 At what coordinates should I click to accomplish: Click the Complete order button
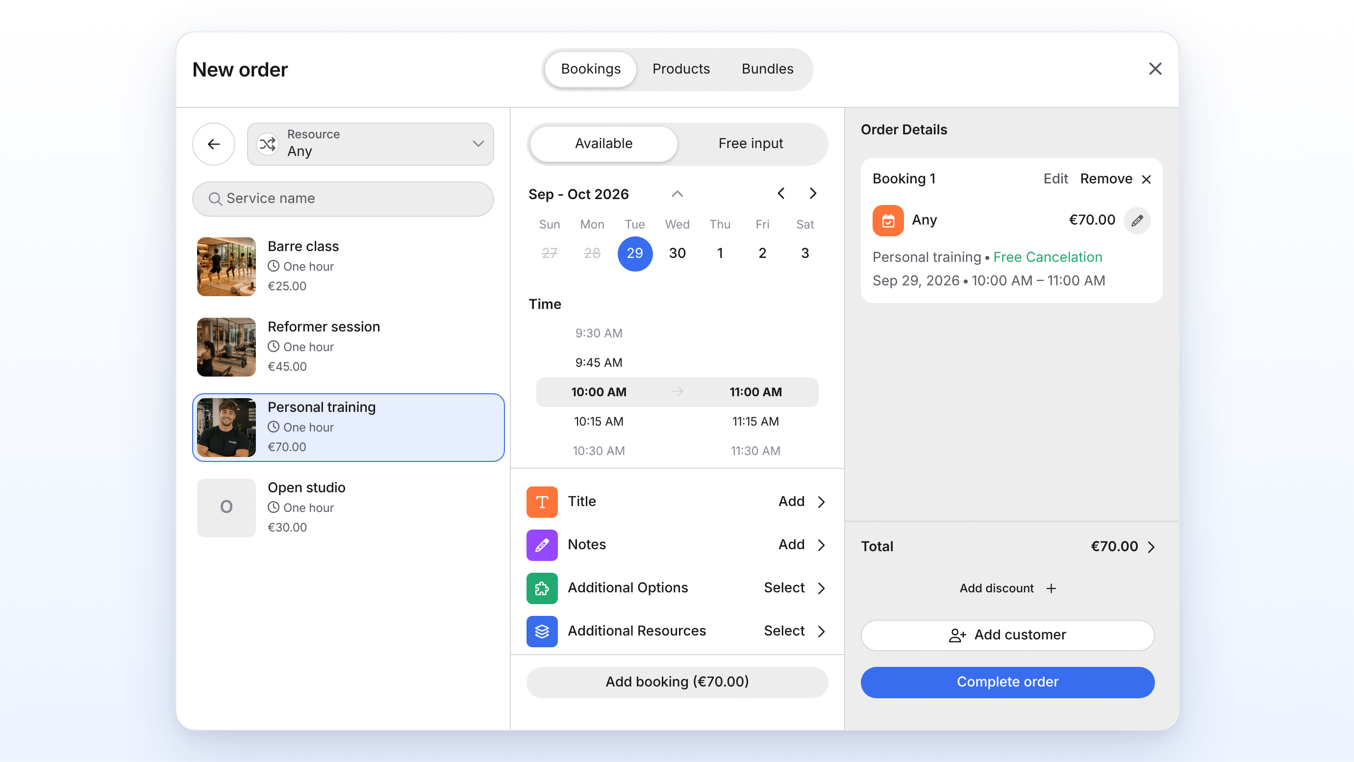click(x=1007, y=682)
